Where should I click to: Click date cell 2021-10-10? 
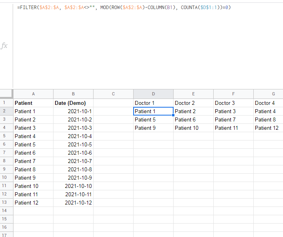(73, 186)
